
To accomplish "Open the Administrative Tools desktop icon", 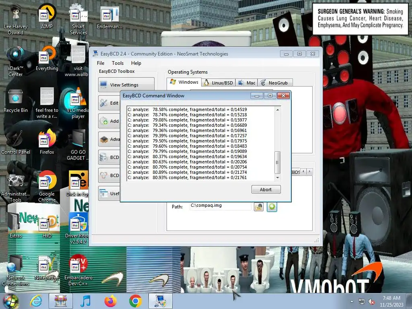I will coord(16,187).
